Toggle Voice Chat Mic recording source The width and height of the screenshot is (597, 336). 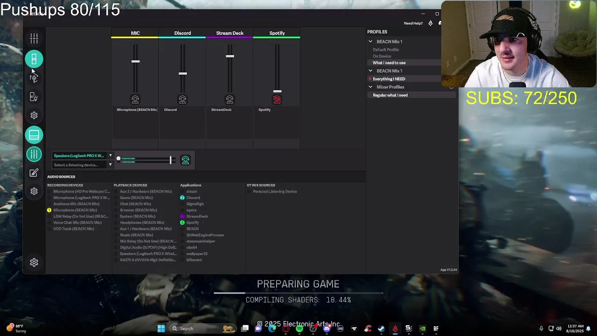[49, 223]
